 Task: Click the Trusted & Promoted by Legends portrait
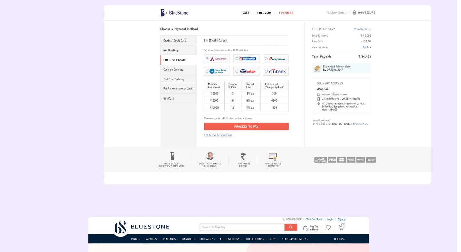coord(210,156)
